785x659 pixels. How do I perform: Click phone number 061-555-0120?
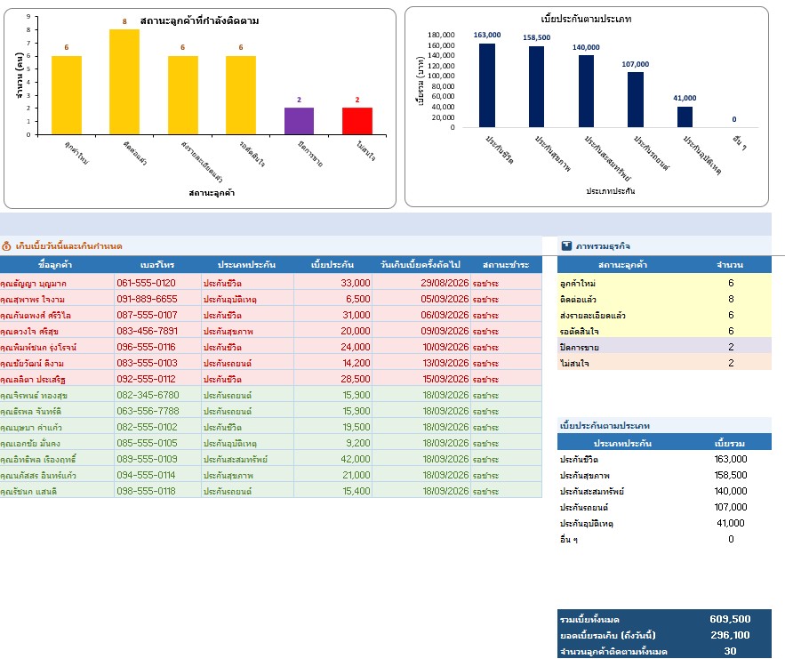pos(146,283)
